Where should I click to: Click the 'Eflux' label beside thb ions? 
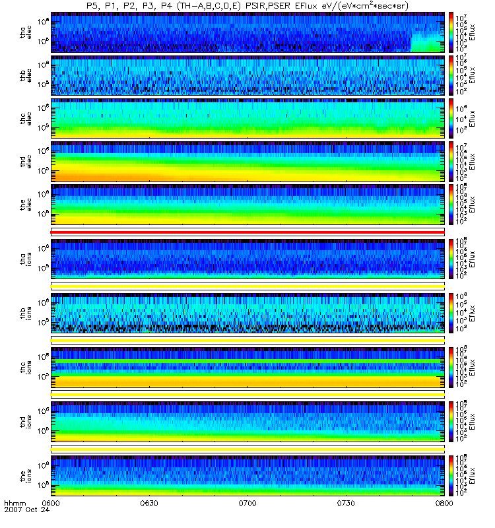(x=472, y=313)
